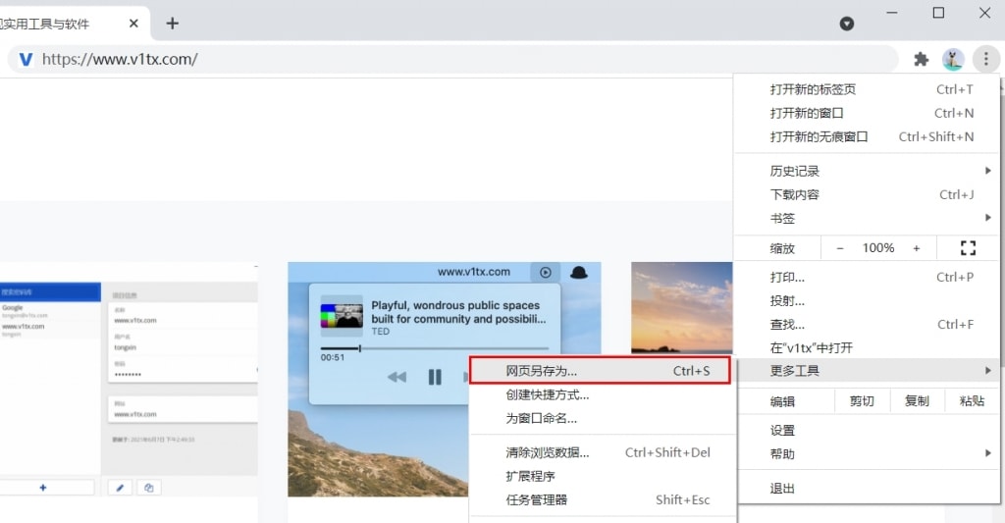Viewport: 1005px width, 523px height.
Task: Open 下载内容 from the menu
Action: click(x=867, y=195)
